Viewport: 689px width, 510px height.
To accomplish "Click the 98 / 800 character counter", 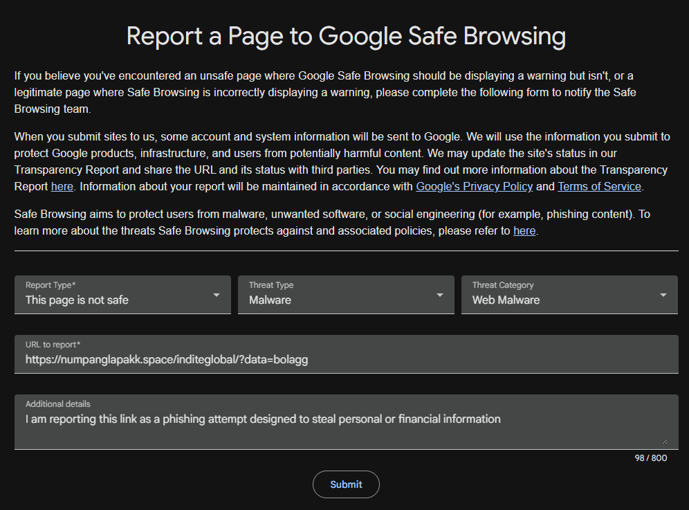I will click(x=651, y=458).
